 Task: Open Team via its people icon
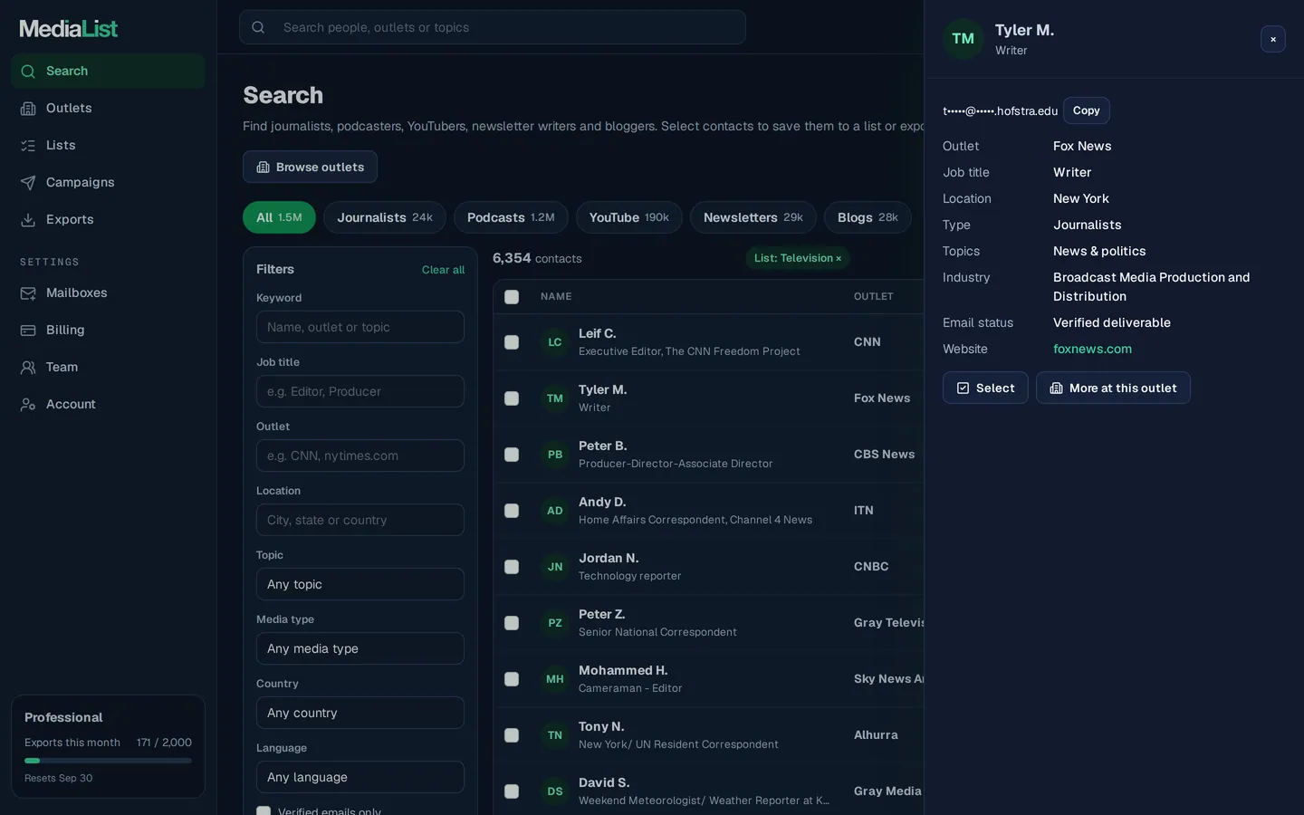coord(28,368)
